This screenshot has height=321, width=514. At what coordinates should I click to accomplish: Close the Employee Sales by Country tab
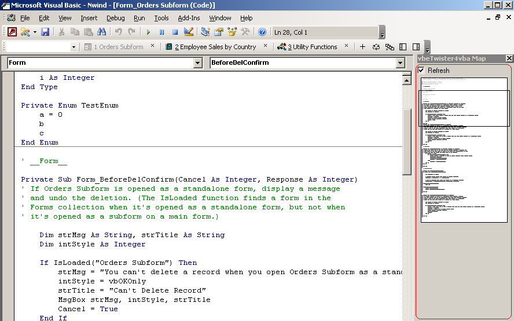pos(266,46)
